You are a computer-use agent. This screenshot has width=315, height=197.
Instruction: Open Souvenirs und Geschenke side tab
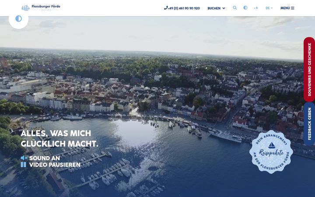[x=309, y=69]
